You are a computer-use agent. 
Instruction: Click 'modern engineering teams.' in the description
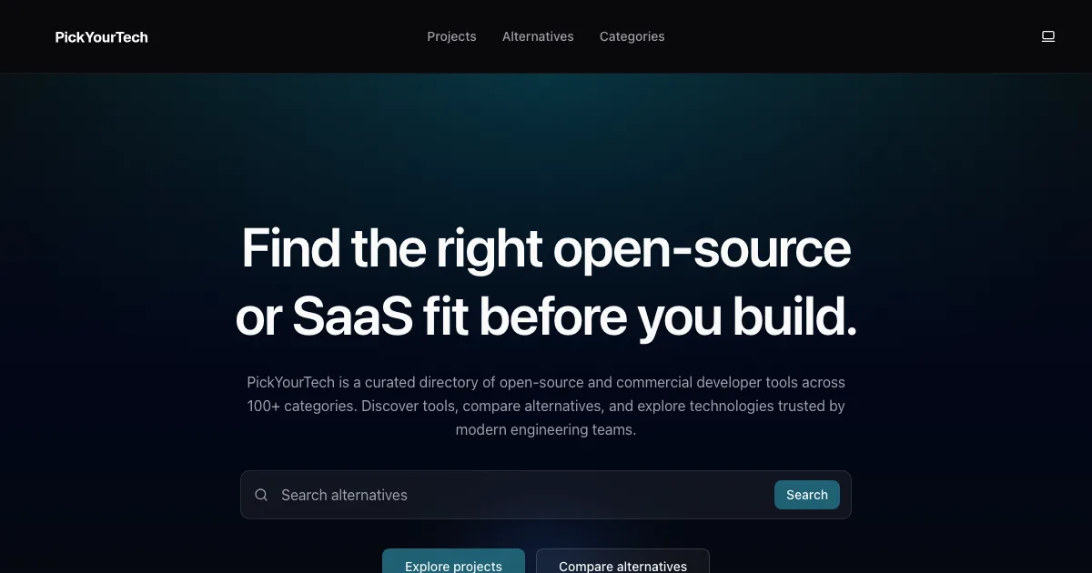(546, 429)
